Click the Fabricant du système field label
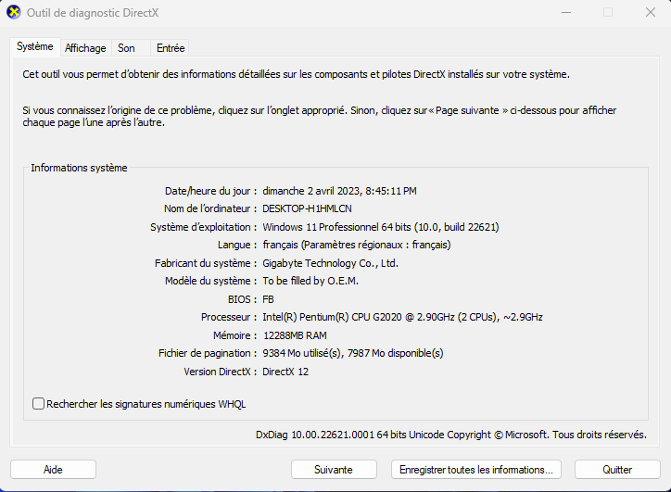The width and height of the screenshot is (671, 492). click(206, 263)
